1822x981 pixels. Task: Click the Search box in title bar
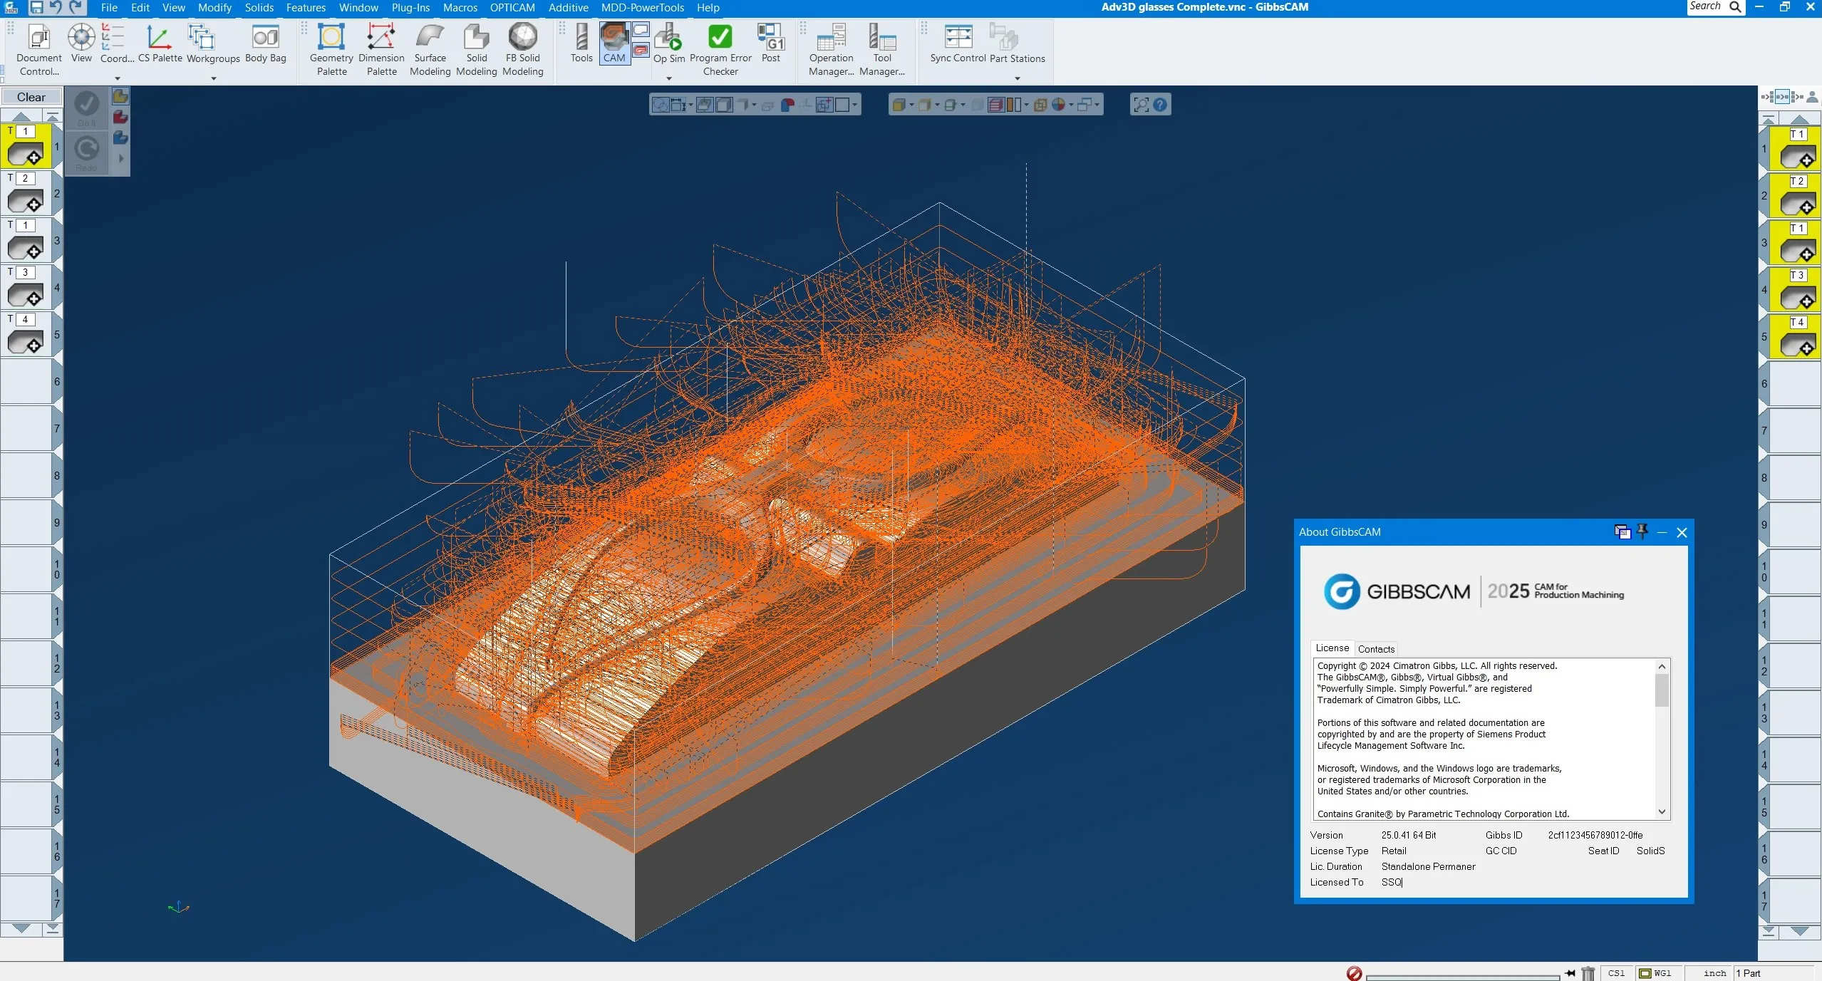point(1714,7)
